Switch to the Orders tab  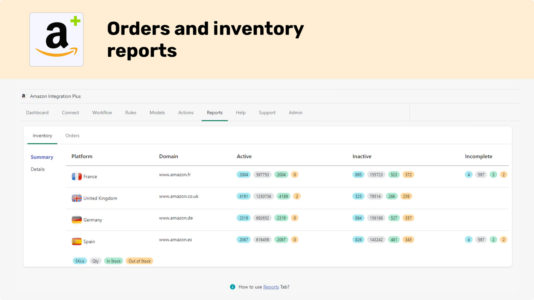[x=72, y=135]
